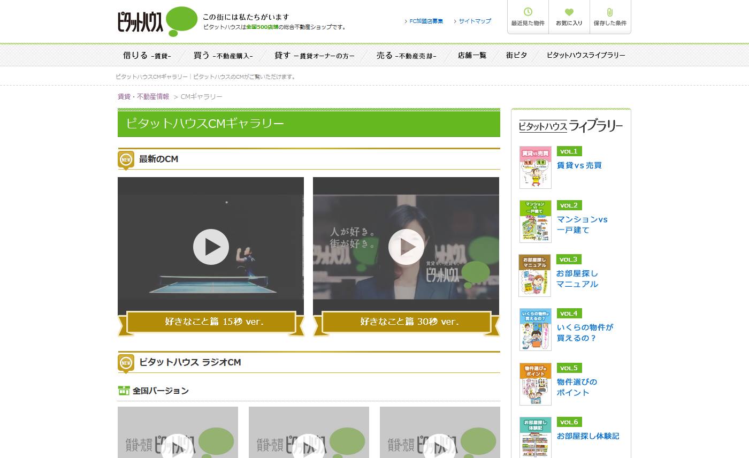Select 借りる -賃貸- menu item
This screenshot has height=458, width=749.
(x=147, y=55)
